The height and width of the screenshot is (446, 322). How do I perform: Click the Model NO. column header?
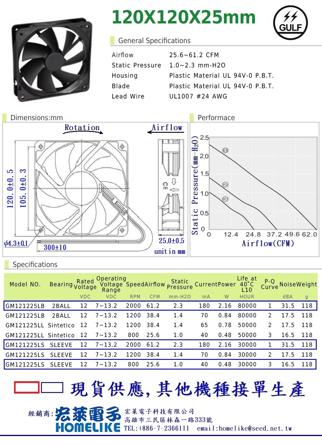[x=25, y=285]
